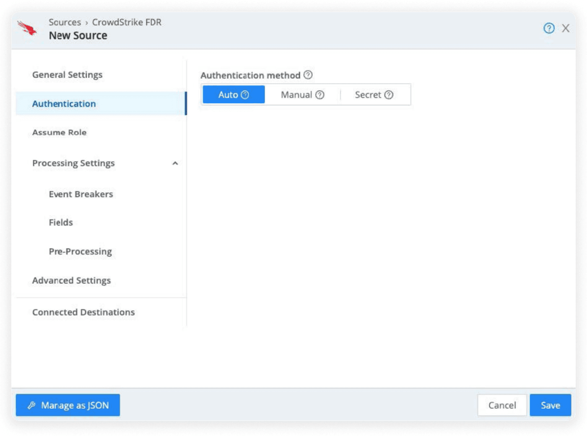Click the CrowdStrike falcon logo icon
Screen dimensions: 587x436
click(27, 29)
